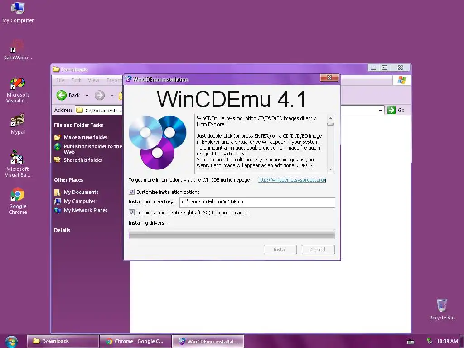Viewport: 464px width, 348px height.
Task: Open the Forward button history dropdown arrow
Action: [x=112, y=95]
